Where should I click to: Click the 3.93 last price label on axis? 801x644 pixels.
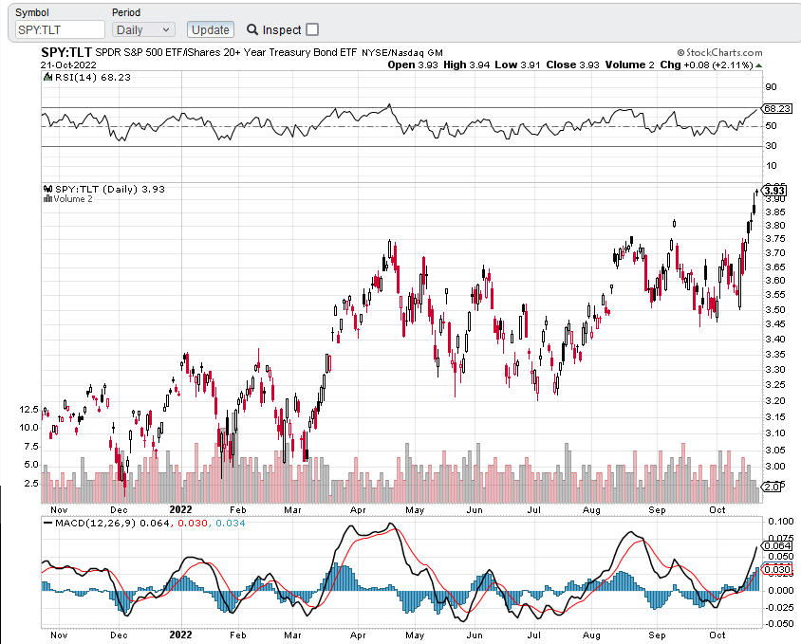point(774,191)
